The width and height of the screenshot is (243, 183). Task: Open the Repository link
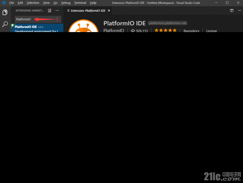[x=192, y=31]
